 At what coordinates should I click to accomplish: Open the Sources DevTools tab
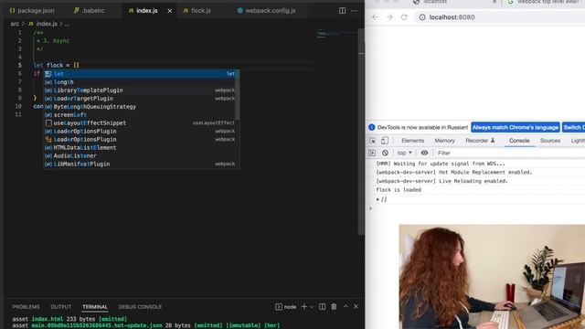pyautogui.click(x=550, y=141)
